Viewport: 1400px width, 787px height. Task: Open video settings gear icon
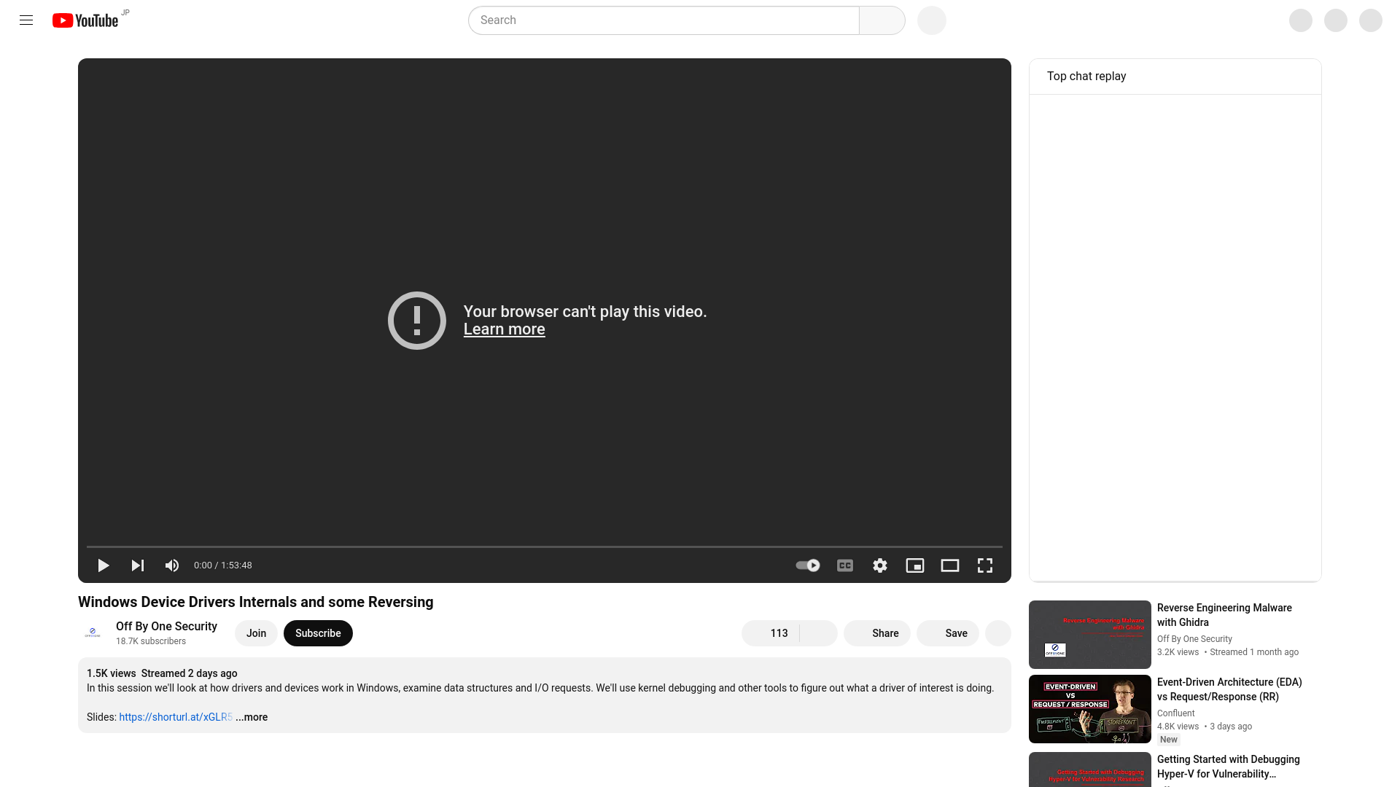(880, 565)
